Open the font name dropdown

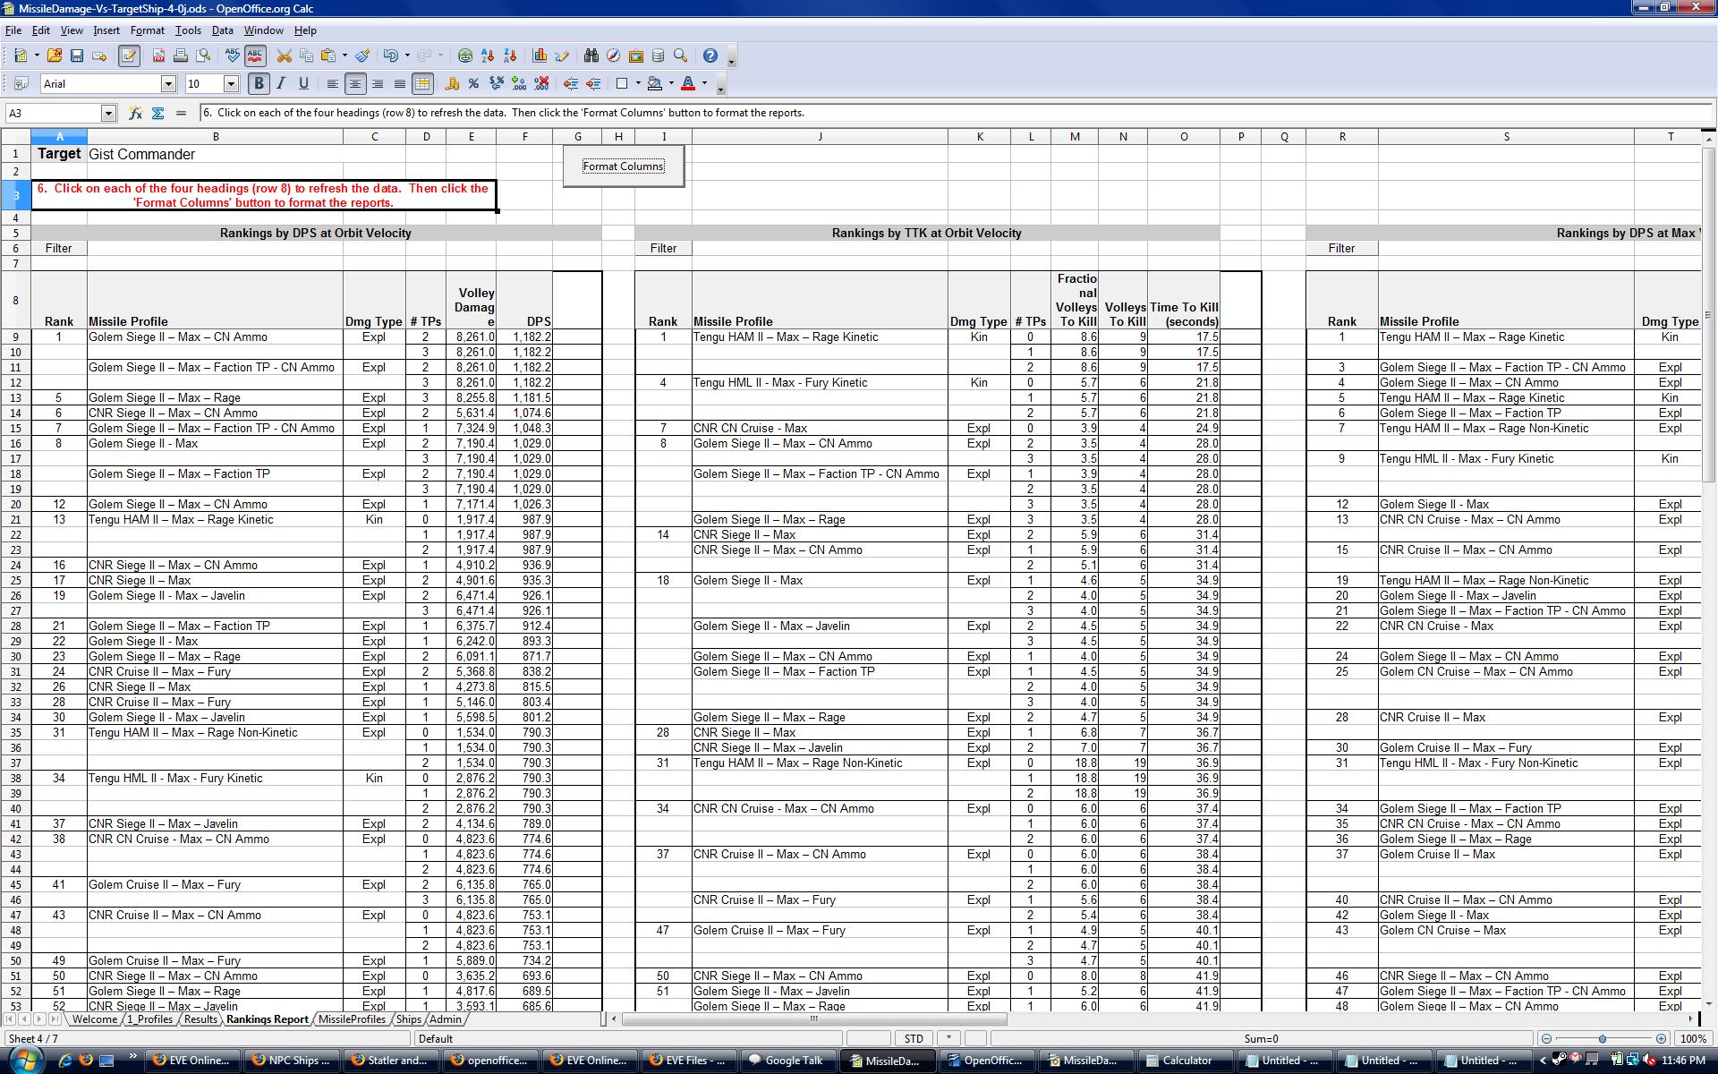point(168,83)
